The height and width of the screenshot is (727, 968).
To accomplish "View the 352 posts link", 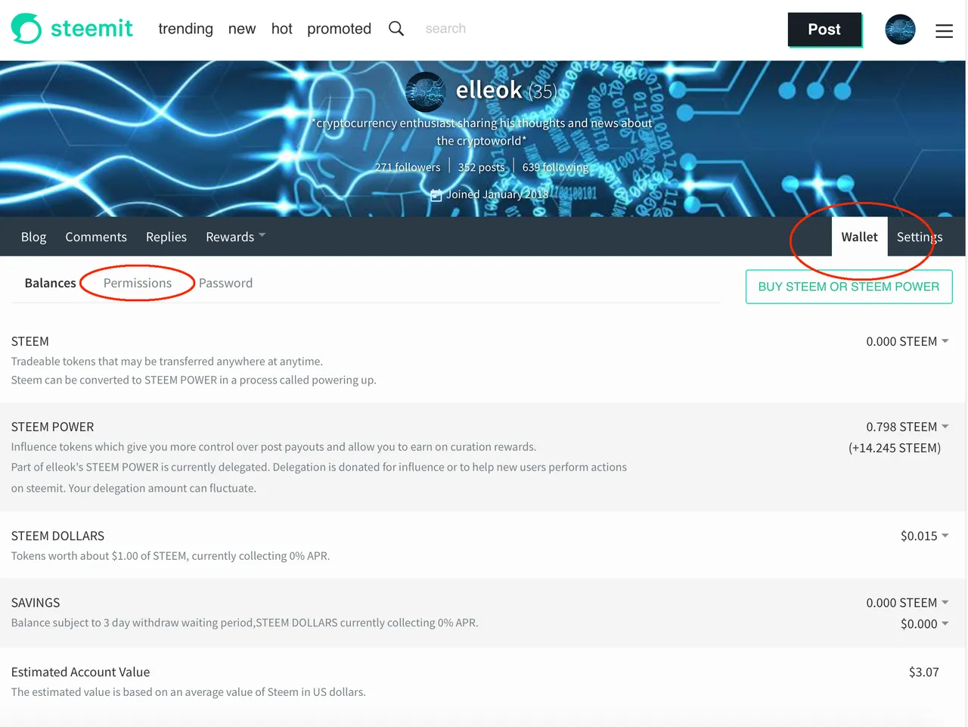I will (481, 167).
